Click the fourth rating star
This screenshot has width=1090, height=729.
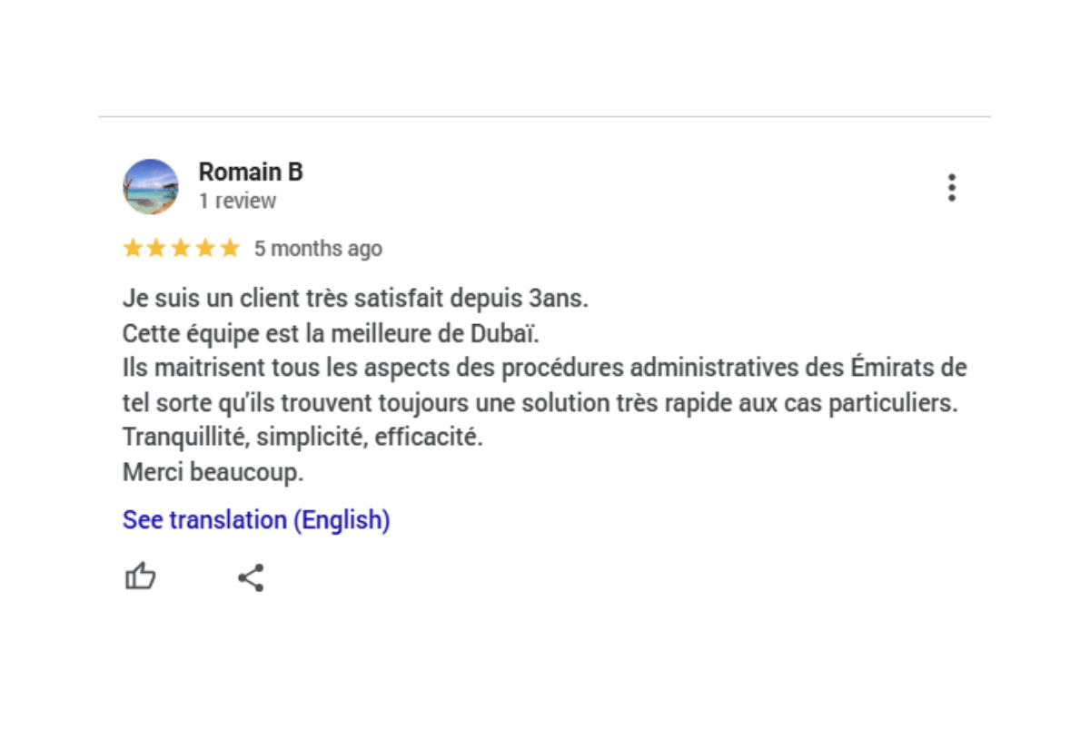tap(205, 248)
